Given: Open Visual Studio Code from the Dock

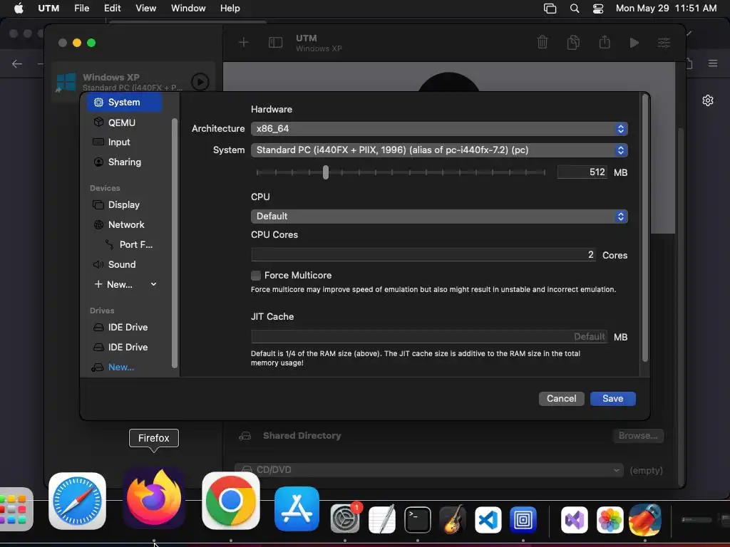Looking at the screenshot, I should click(x=488, y=519).
